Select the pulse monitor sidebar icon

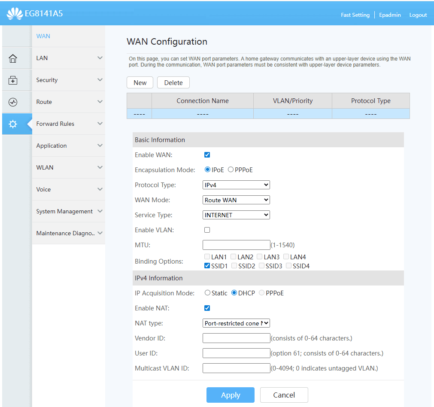(x=13, y=102)
